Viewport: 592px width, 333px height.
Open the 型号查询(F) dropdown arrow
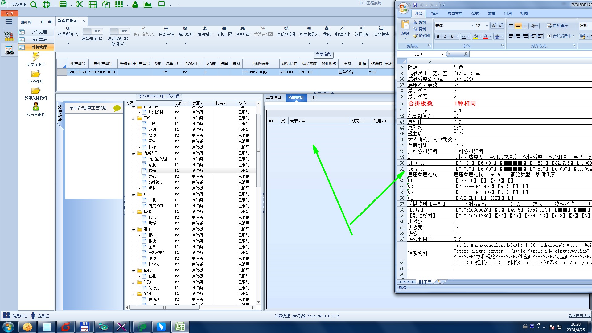[68, 43]
